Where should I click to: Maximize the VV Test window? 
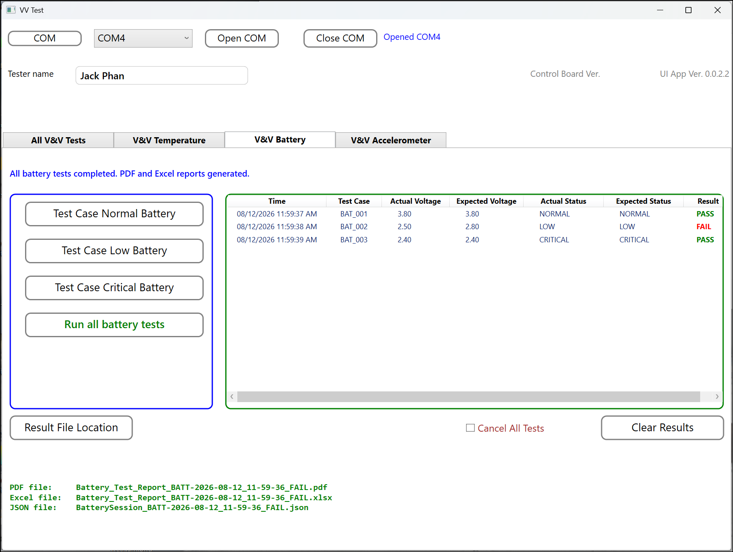689,10
